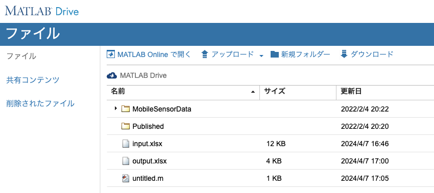Click the upload arrow icon

205,54
